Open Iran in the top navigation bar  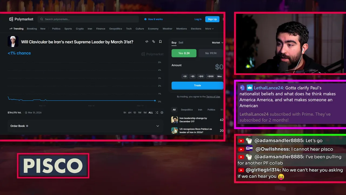[90, 29]
